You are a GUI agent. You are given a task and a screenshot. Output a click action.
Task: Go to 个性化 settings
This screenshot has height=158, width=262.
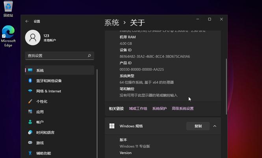[x=59, y=102]
